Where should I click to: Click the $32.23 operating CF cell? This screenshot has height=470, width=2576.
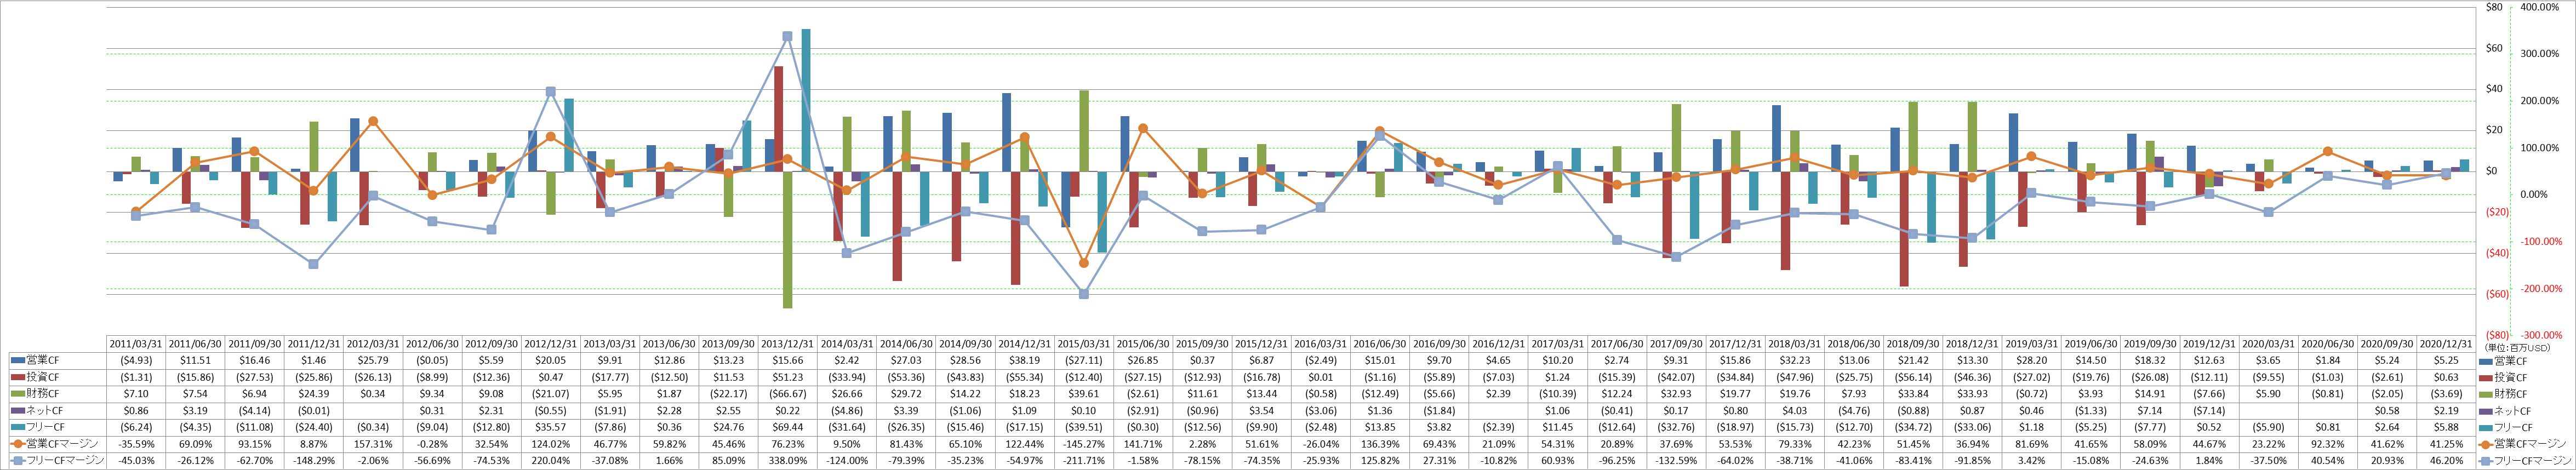click(x=1795, y=360)
